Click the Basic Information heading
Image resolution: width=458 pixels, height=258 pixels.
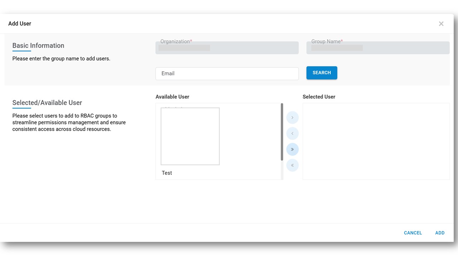pos(38,46)
